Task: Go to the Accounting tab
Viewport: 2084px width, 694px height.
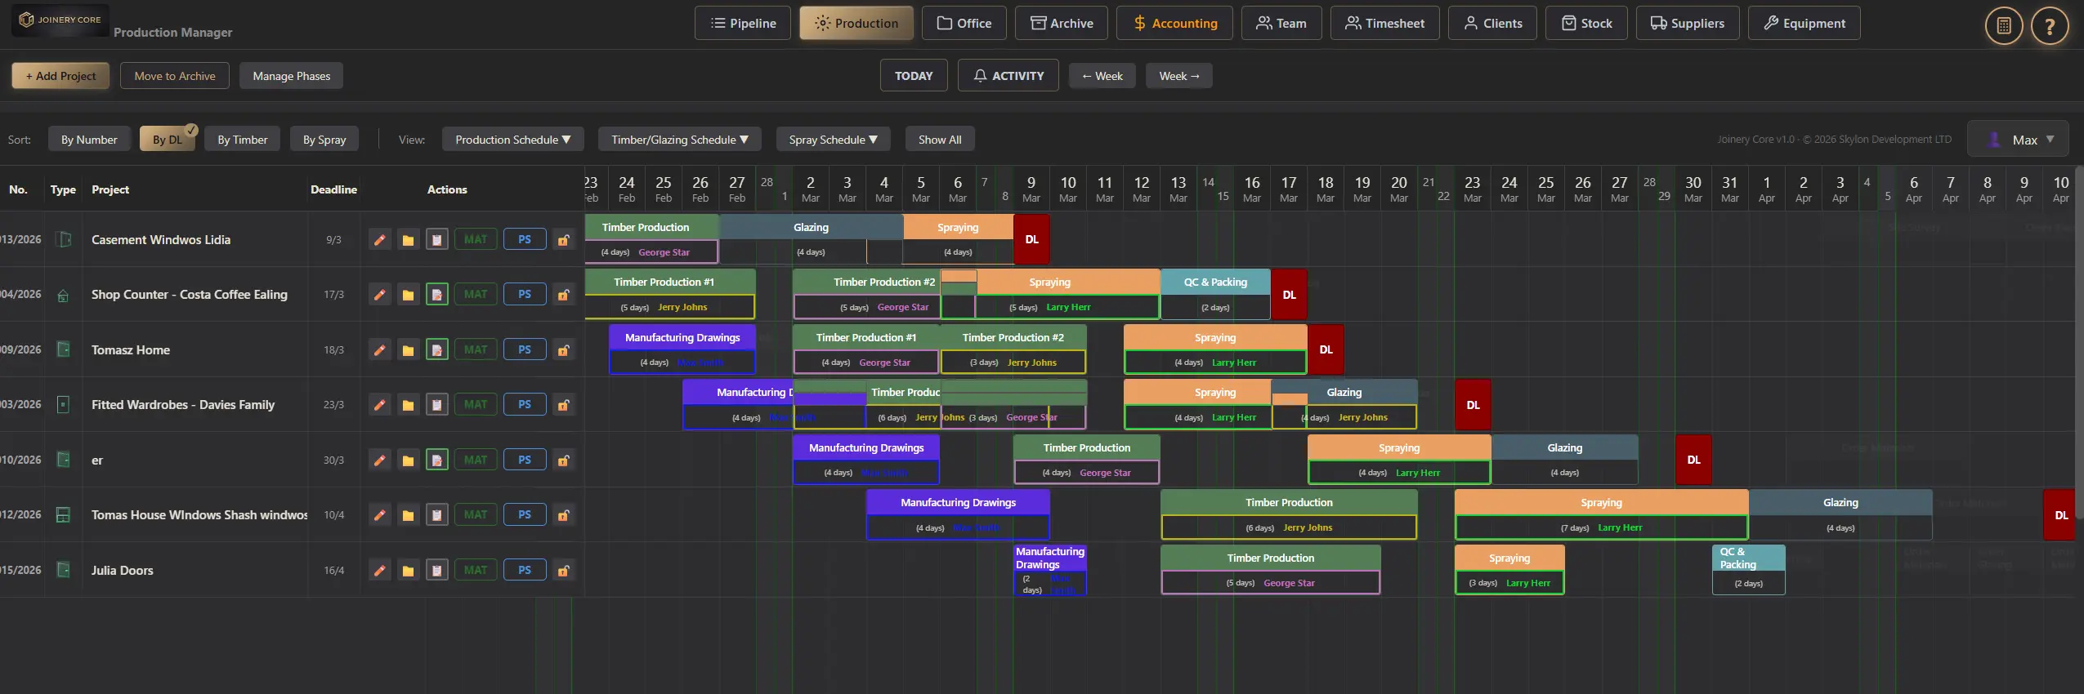Action: click(1175, 23)
